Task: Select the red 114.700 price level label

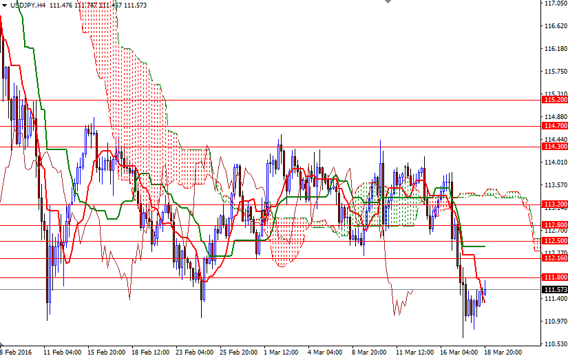Action: (555, 126)
